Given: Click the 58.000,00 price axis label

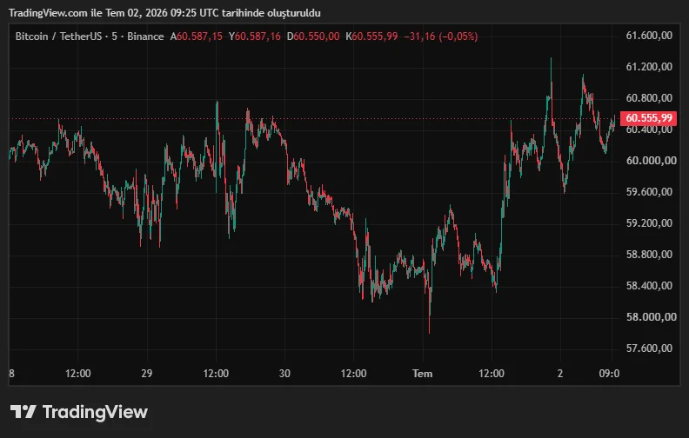Looking at the screenshot, I should coord(651,317).
